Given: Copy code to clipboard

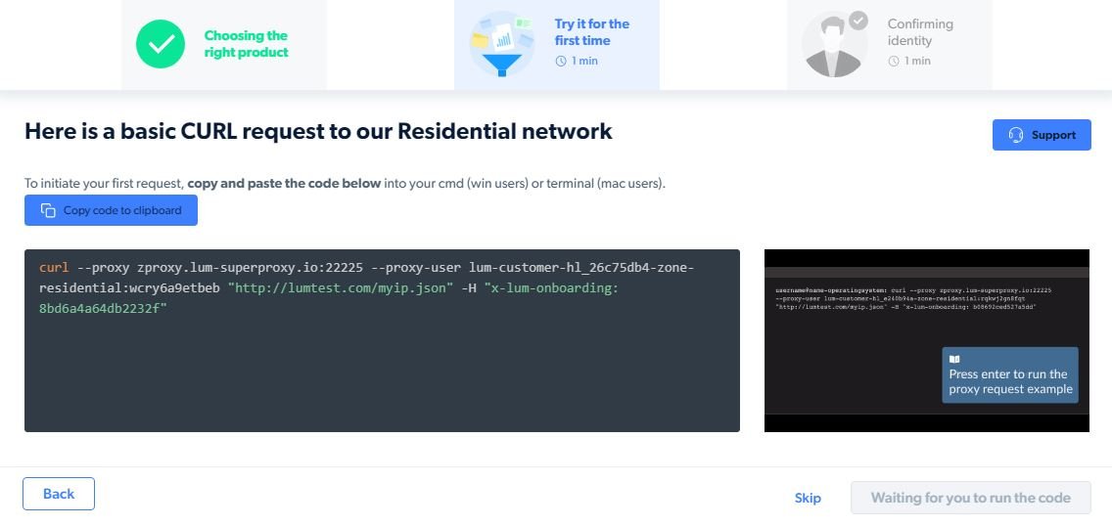Looking at the screenshot, I should point(111,210).
